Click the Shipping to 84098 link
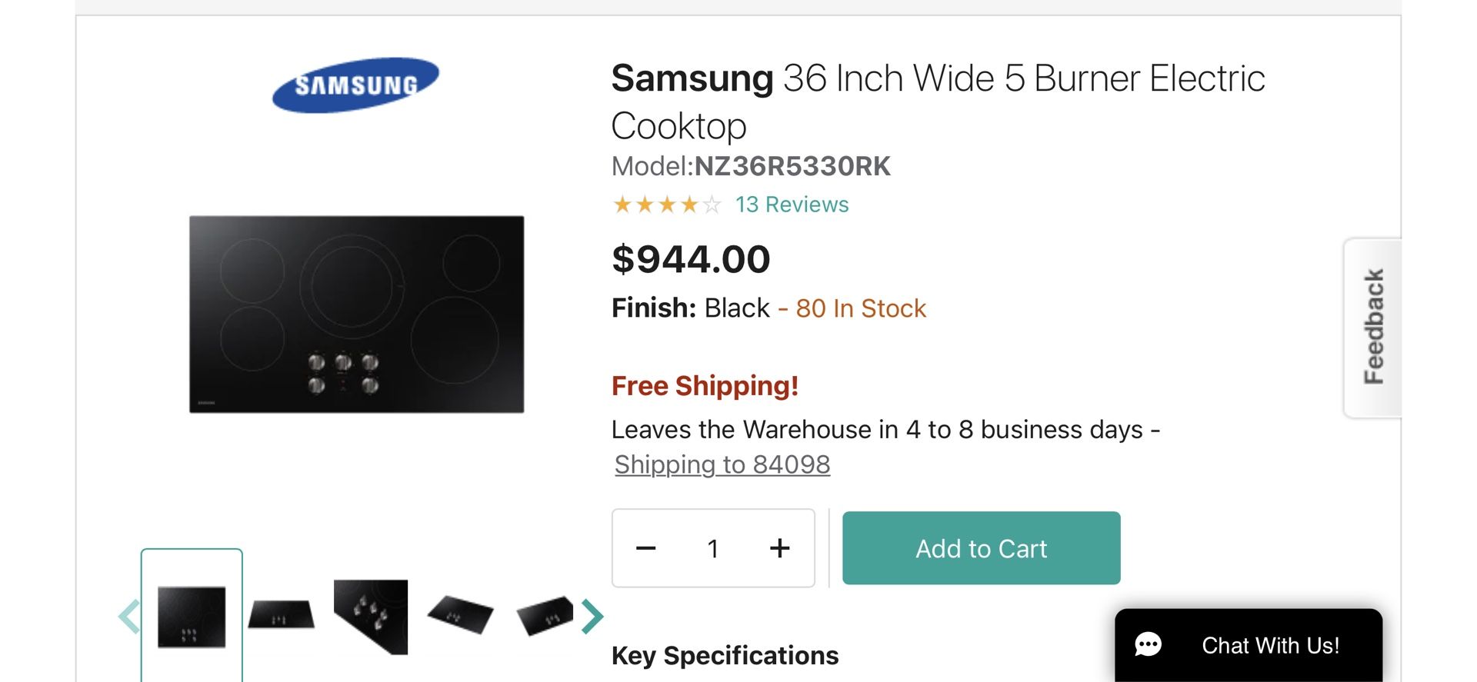 pyautogui.click(x=722, y=464)
